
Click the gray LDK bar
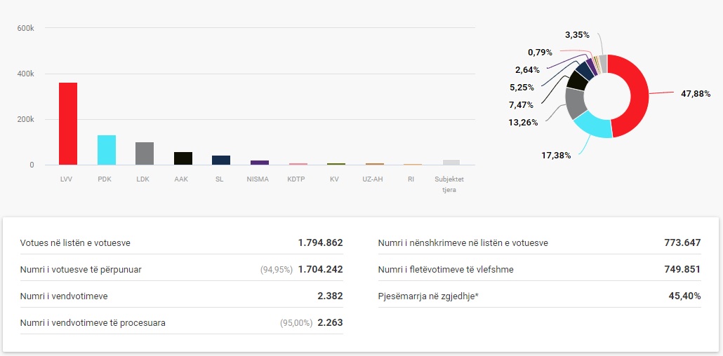tap(145, 153)
